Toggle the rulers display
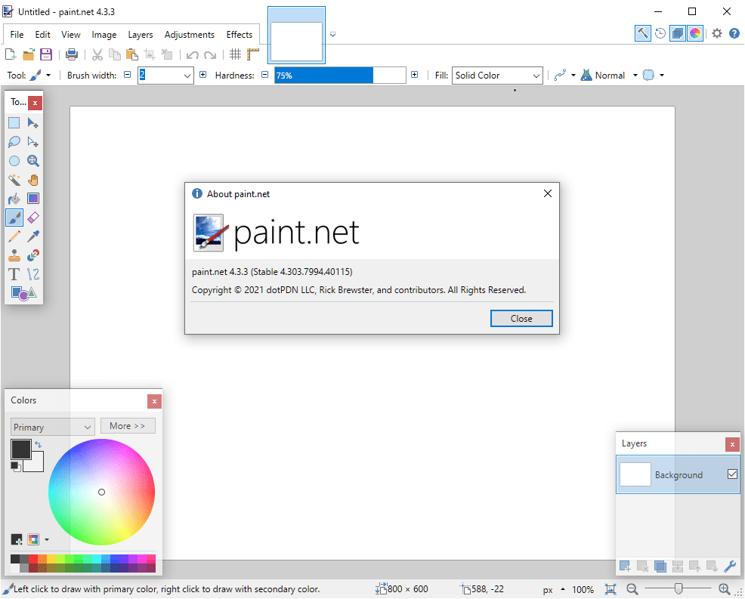Image resolution: width=745 pixels, height=599 pixels. 252,54
